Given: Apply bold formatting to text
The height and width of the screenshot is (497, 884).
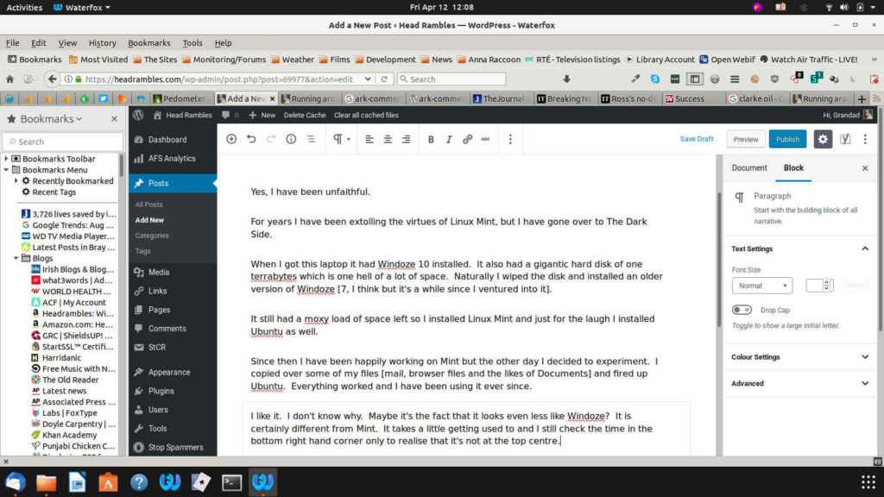Looking at the screenshot, I should coord(431,139).
